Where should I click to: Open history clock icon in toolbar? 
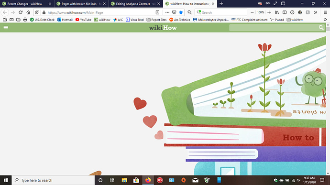[292, 12]
